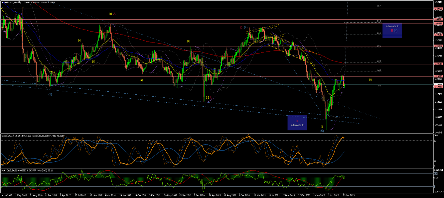Select the yellow [ii] wave label
444x198 pixels.
click(370, 79)
